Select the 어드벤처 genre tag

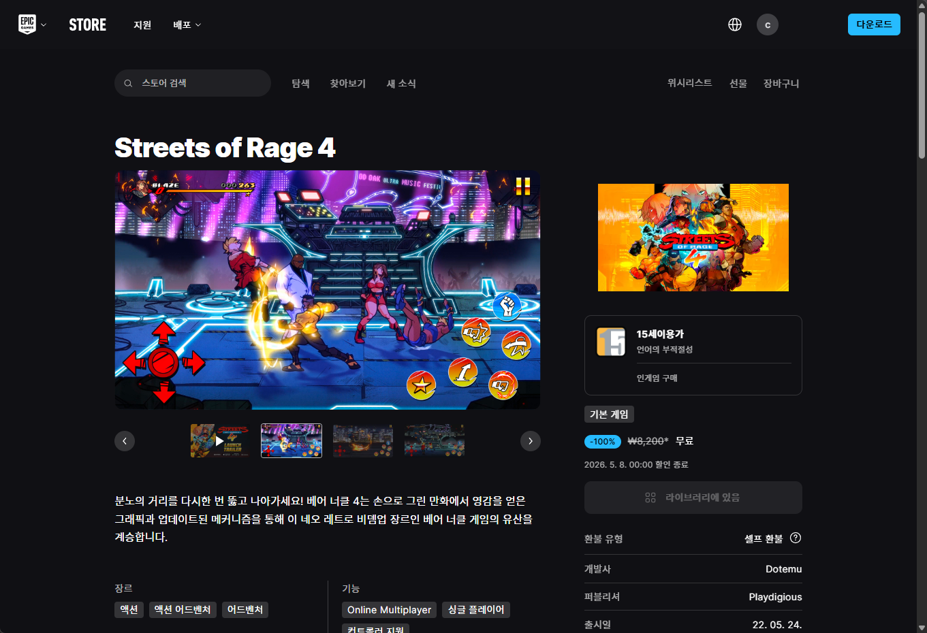point(245,610)
